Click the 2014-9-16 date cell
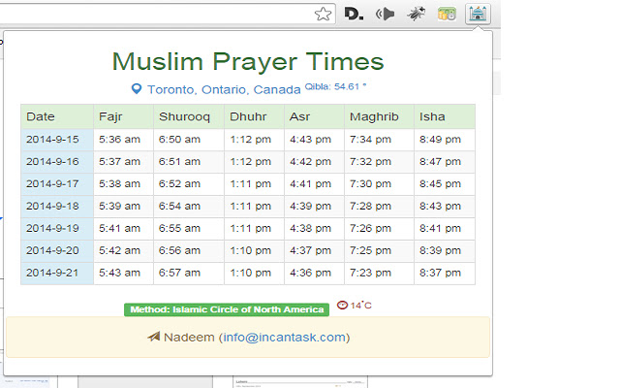 click(x=57, y=162)
